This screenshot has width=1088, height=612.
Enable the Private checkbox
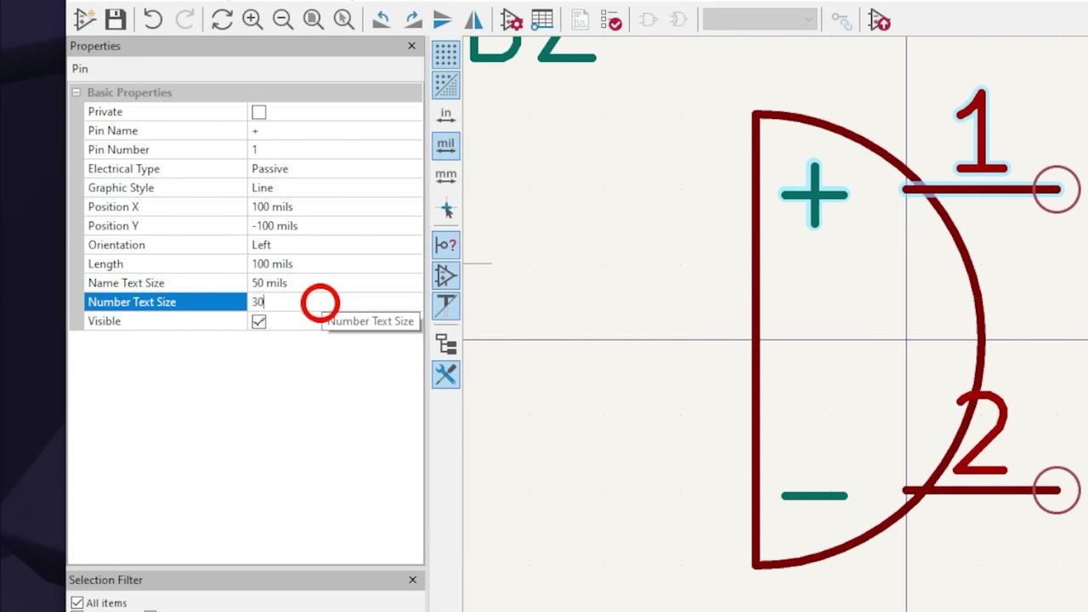pos(259,112)
